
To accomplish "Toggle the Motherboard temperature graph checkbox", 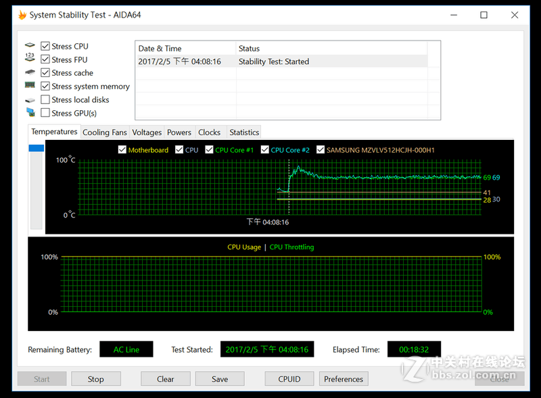I will [x=122, y=150].
